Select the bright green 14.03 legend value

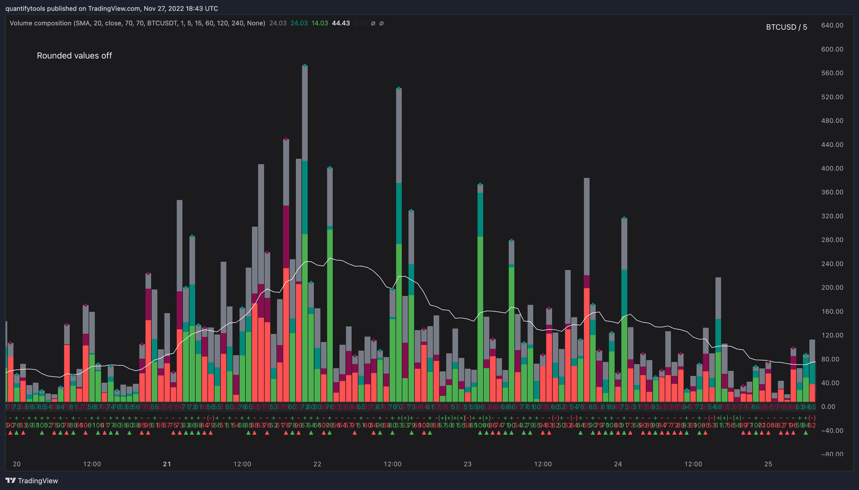click(x=320, y=23)
